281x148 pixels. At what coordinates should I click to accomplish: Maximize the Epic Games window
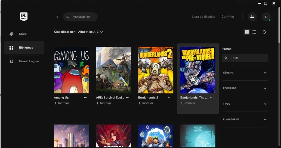point(265,4)
